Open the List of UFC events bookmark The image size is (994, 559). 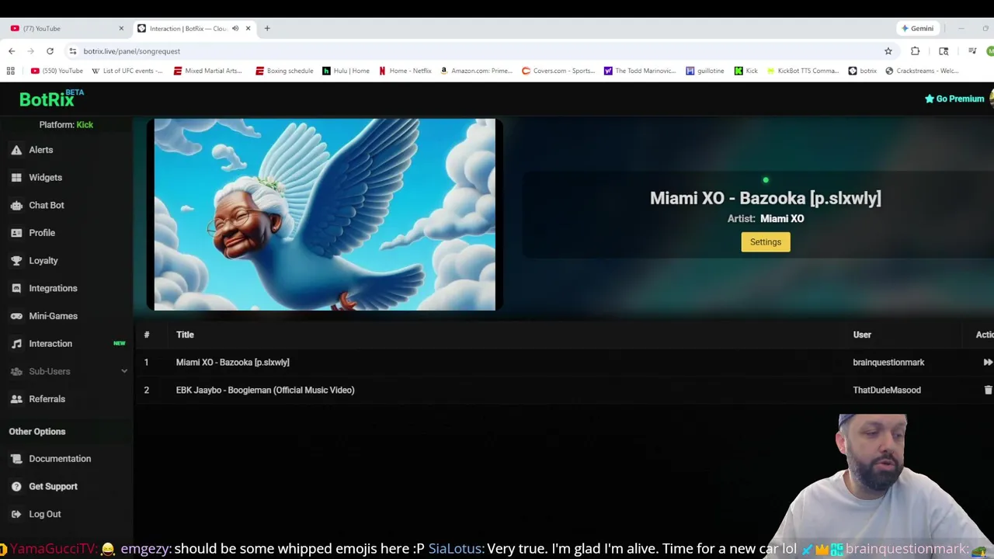point(127,71)
